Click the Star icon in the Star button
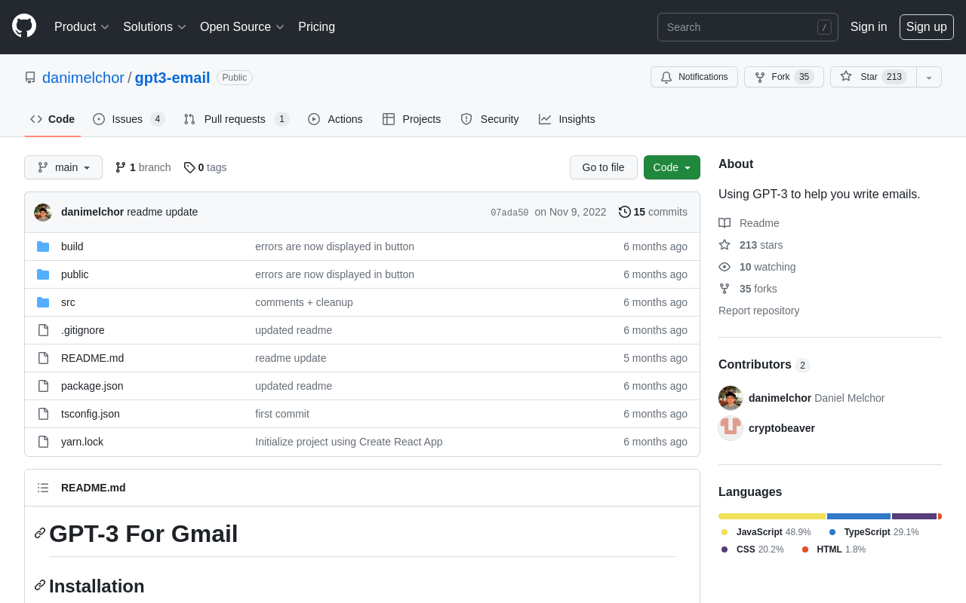Image resolution: width=966 pixels, height=603 pixels. click(x=846, y=76)
